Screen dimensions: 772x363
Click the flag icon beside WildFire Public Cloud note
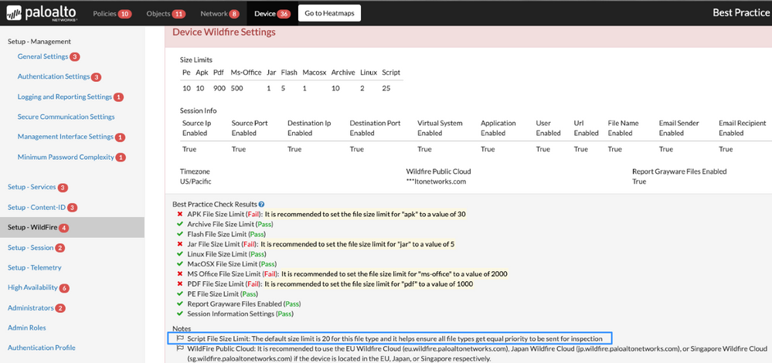pyautogui.click(x=180, y=348)
